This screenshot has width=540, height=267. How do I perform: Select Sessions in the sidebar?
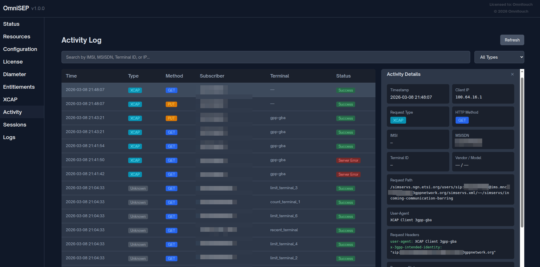coord(15,125)
